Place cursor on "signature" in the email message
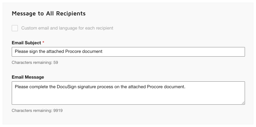The height and width of the screenshot is (127, 256). (x=87, y=87)
